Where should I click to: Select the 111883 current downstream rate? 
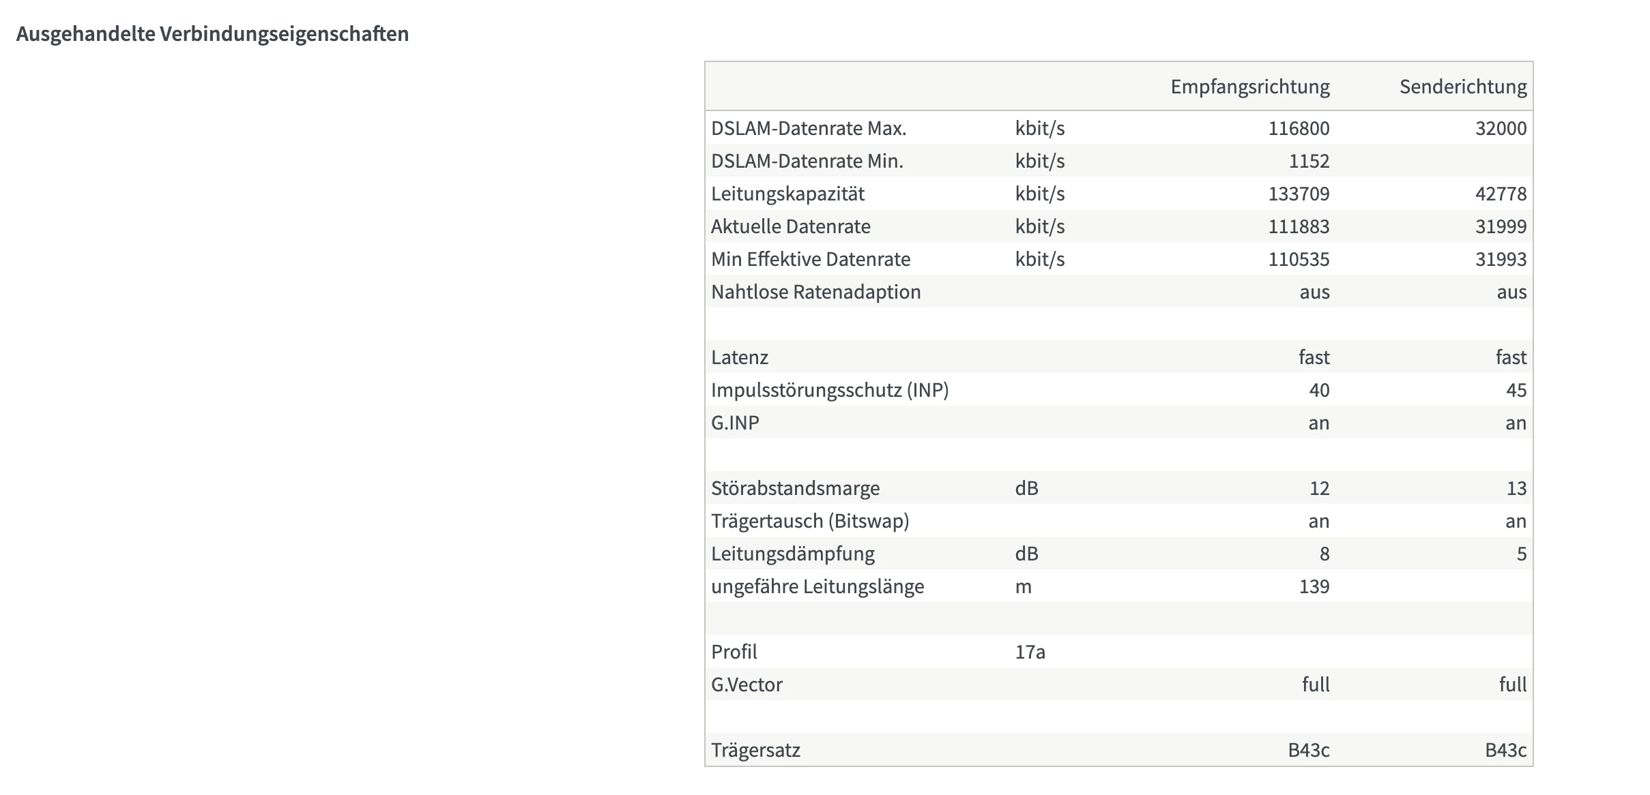pos(1299,226)
